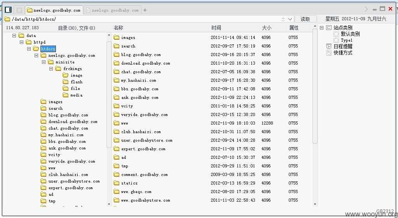Click the 12288 size value of www
This screenshot has height=218, width=398.
click(267, 123)
